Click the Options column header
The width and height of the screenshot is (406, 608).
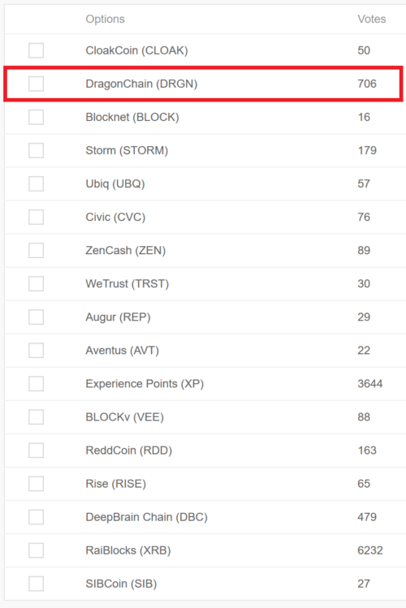[x=105, y=19]
